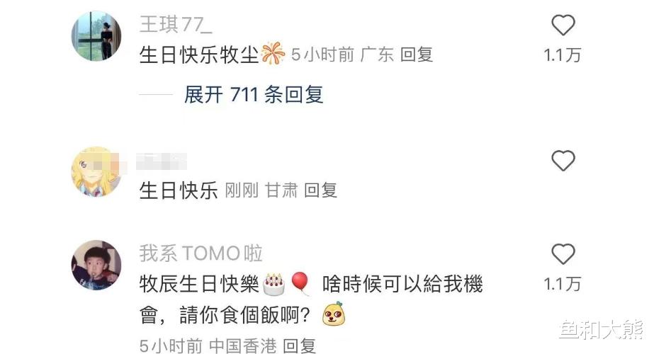The width and height of the screenshot is (654, 354).
Task: Click the red balloon emoji
Action: tap(300, 283)
